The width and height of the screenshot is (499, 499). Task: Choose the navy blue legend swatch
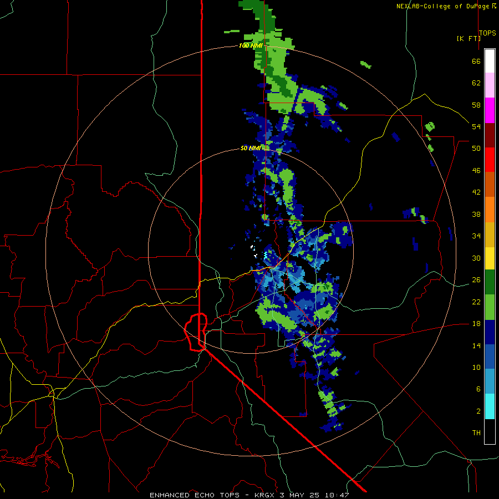tap(490, 332)
